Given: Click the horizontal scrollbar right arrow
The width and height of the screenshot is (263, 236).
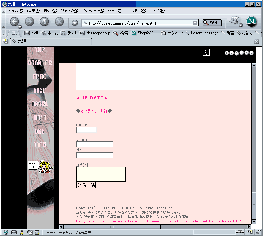Looking at the screenshot, I should pyautogui.click(x=249, y=226).
